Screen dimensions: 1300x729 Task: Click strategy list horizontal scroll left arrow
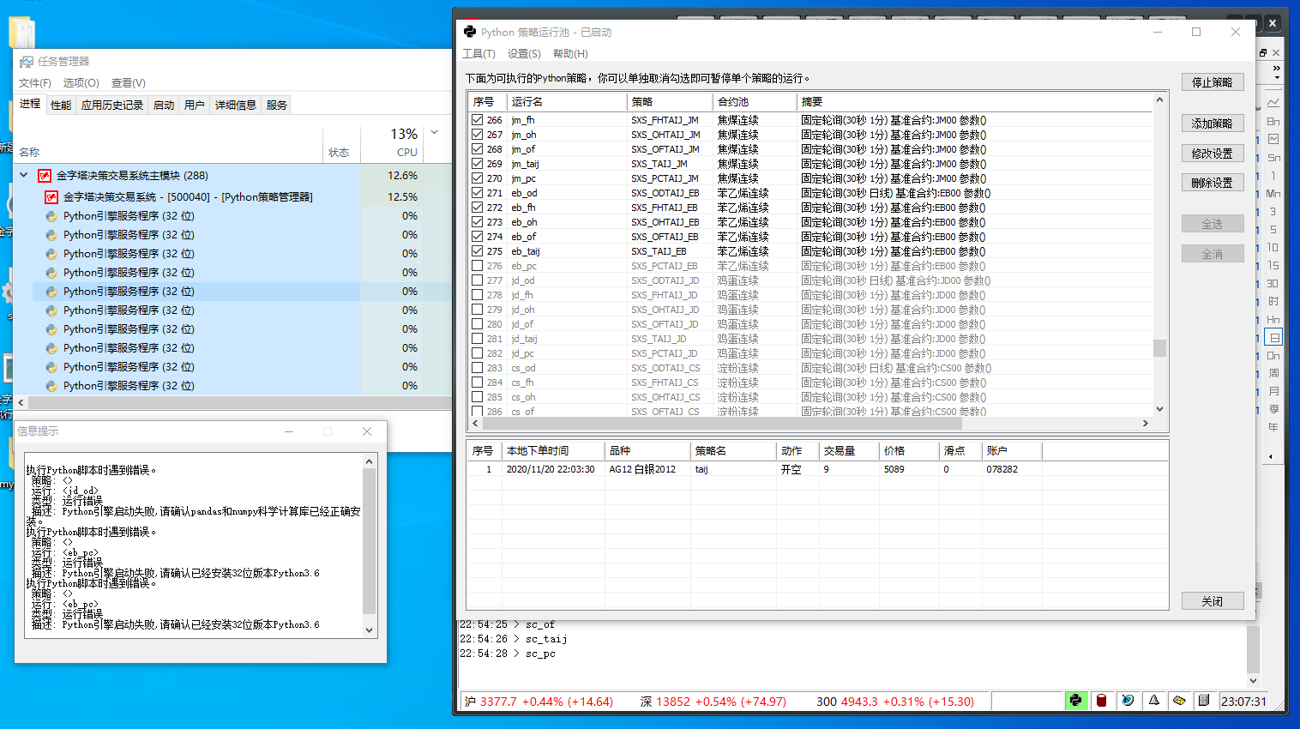tap(475, 424)
